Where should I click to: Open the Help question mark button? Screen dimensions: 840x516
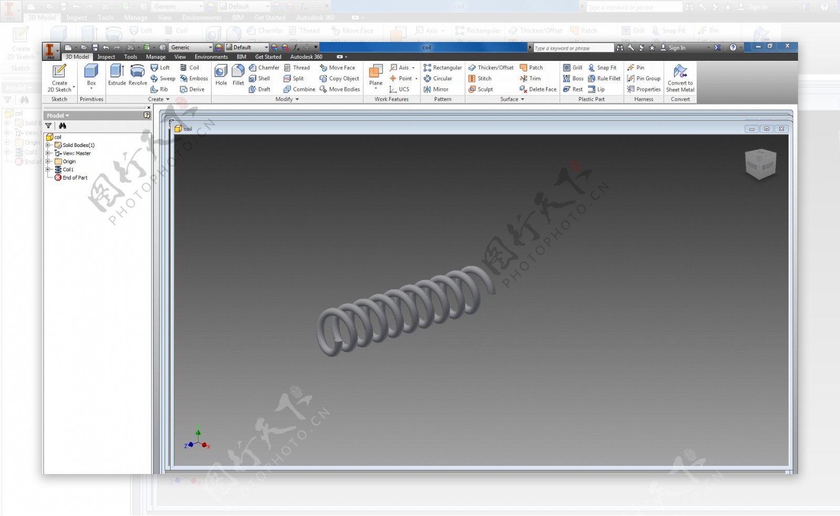[733, 47]
